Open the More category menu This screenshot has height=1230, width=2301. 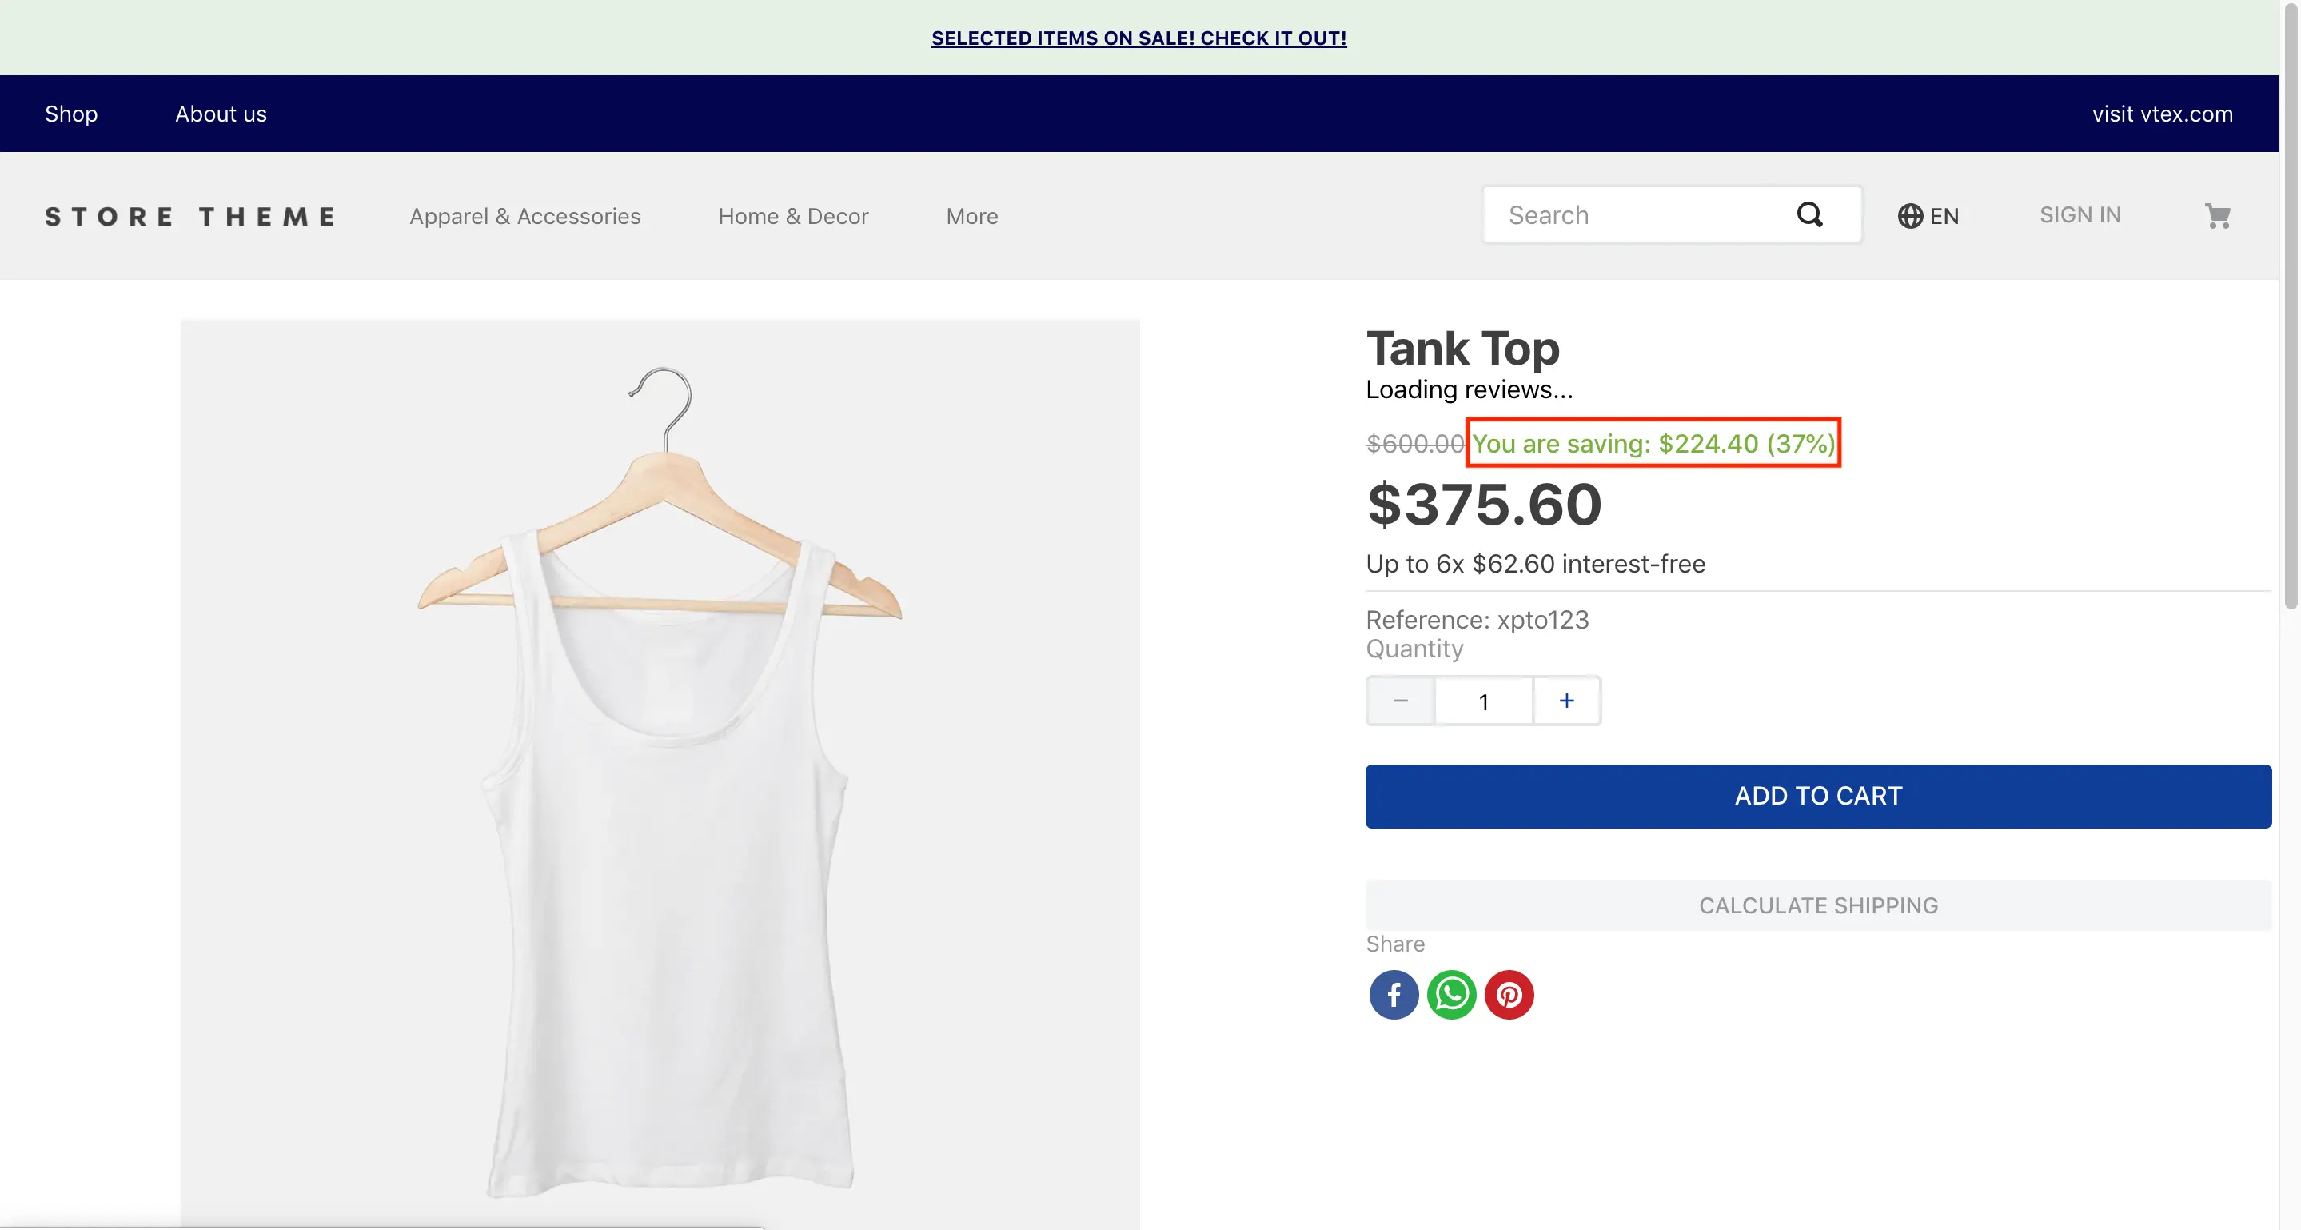[x=972, y=216]
